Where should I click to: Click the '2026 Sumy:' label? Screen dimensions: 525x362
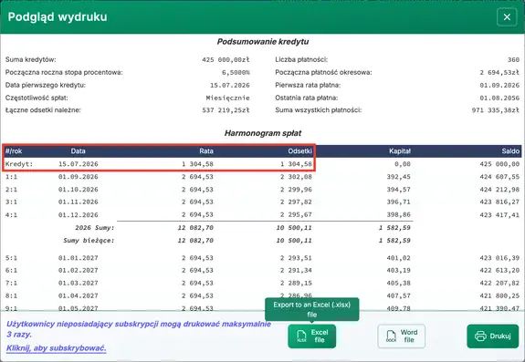pyautogui.click(x=94, y=228)
